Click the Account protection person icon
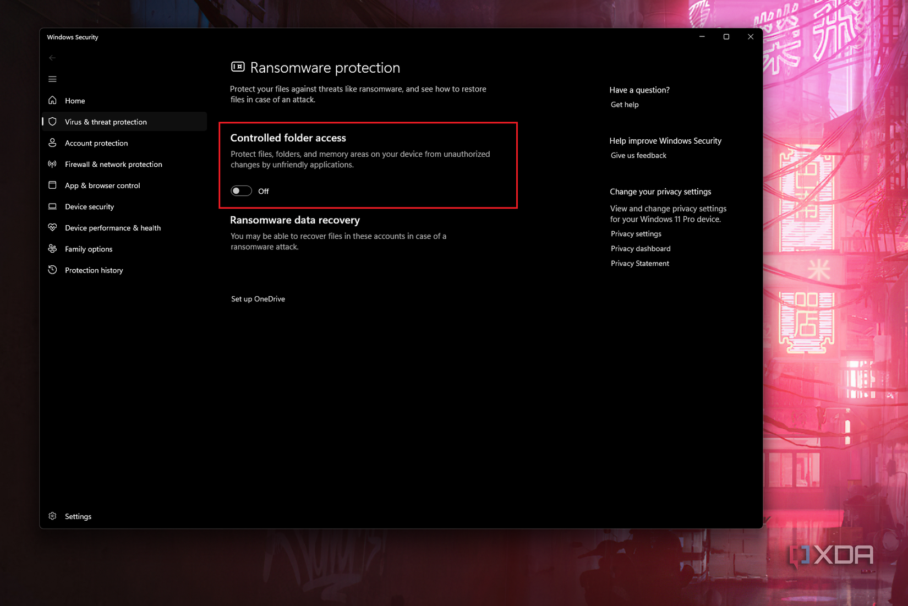This screenshot has width=908, height=606. 52,143
